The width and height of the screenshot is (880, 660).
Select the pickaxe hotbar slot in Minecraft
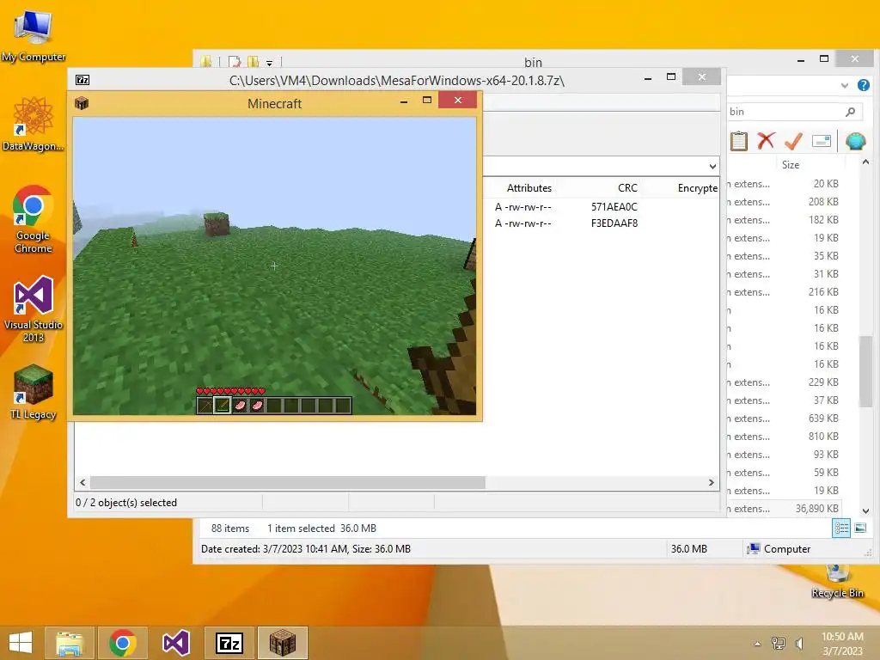[x=205, y=406]
